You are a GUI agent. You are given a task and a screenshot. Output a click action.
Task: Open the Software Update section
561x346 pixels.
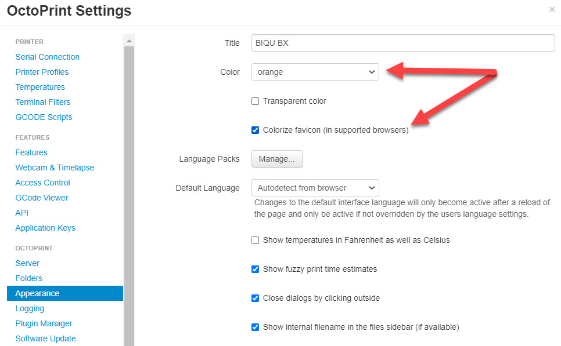[45, 338]
